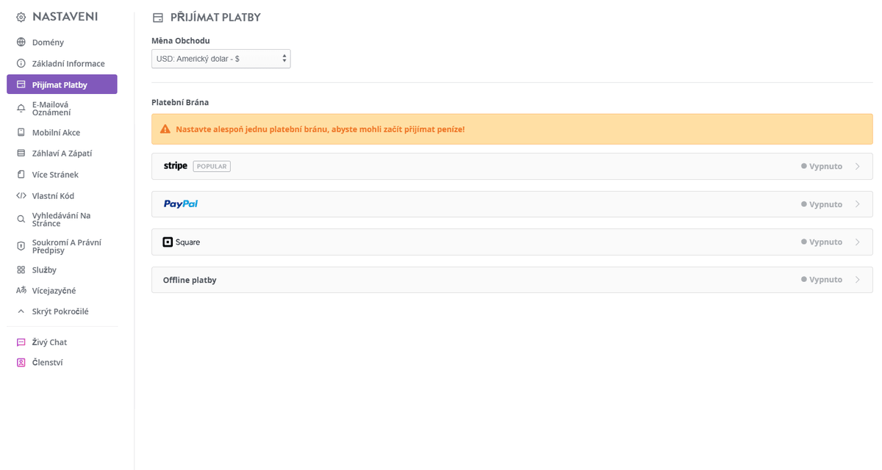Click the magnifier icon for Vyhledávání Na Stránce
This screenshot has height=470, width=882.
point(21,219)
